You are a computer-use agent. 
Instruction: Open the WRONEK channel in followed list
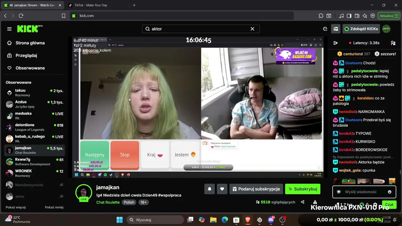[35, 173]
